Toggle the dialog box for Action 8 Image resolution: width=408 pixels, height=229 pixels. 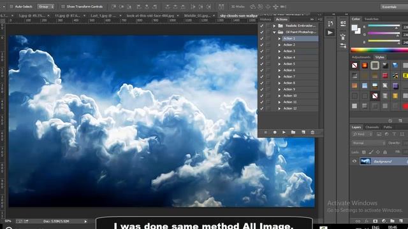268,83
